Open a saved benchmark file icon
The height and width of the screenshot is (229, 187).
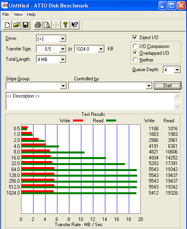(16, 25)
